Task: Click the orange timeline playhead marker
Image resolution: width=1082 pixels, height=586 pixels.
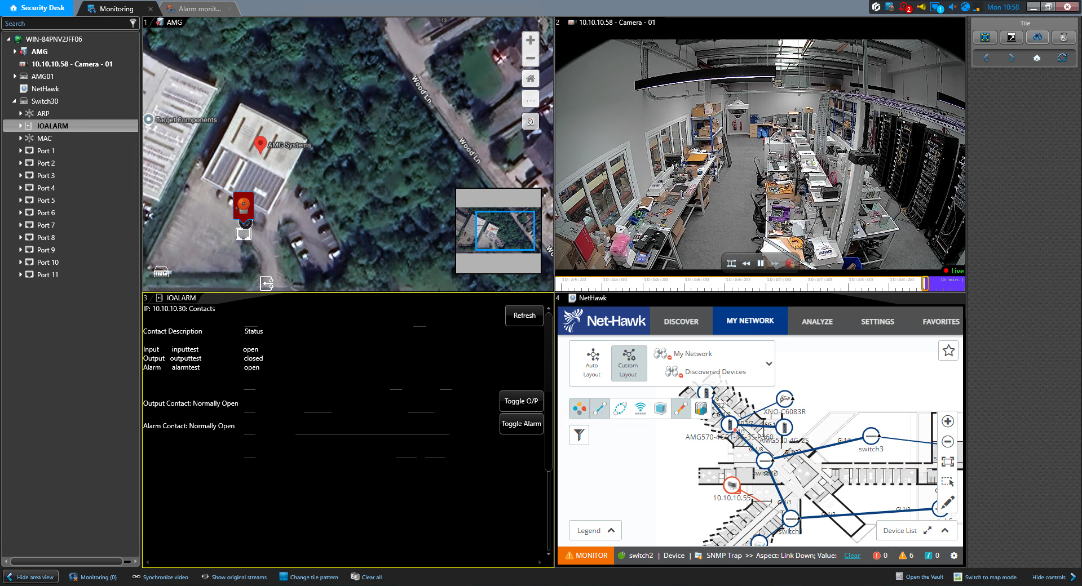Action: tap(925, 283)
